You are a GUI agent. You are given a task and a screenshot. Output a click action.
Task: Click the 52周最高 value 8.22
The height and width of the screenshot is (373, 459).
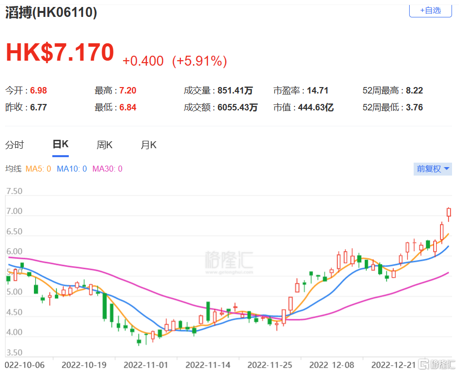pyautogui.click(x=414, y=91)
